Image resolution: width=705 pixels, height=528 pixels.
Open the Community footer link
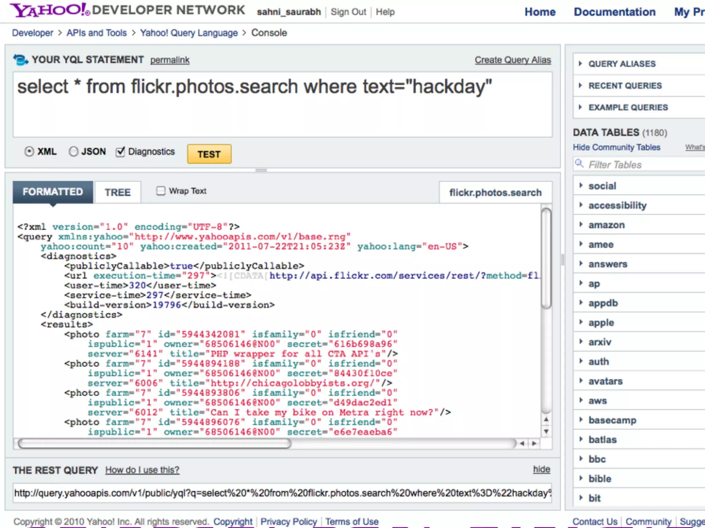pyautogui.click(x=649, y=522)
